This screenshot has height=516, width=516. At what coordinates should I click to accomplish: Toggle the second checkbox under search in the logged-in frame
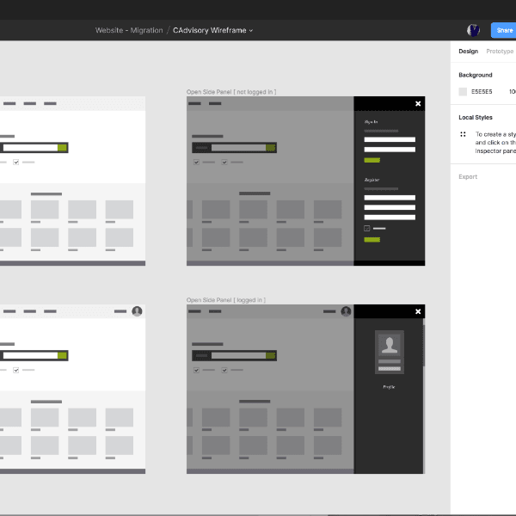click(224, 370)
